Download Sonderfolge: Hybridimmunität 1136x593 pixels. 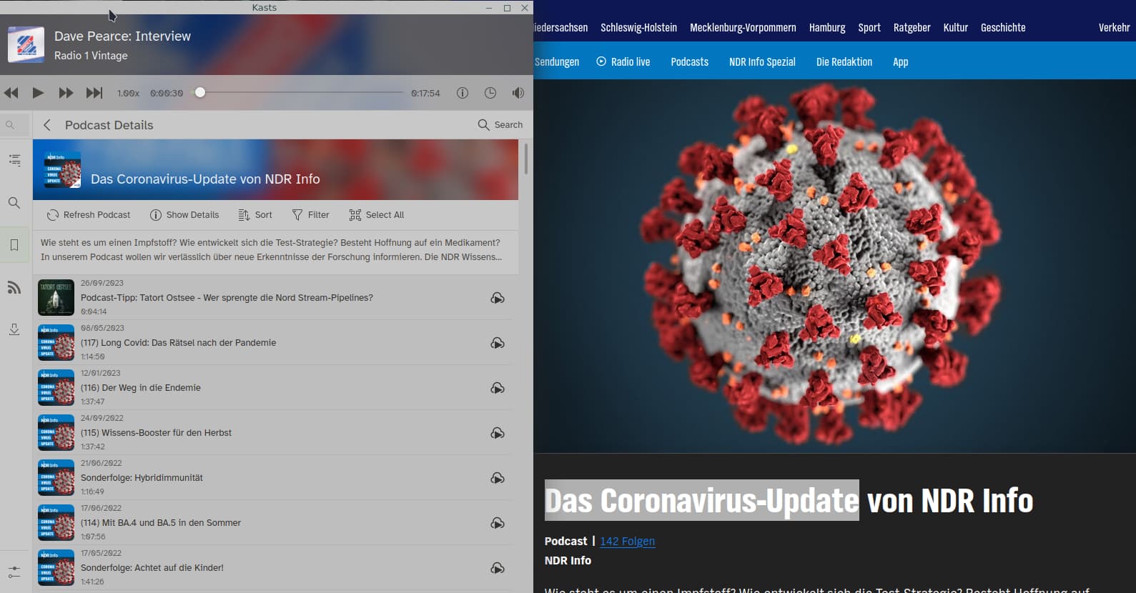click(x=498, y=478)
